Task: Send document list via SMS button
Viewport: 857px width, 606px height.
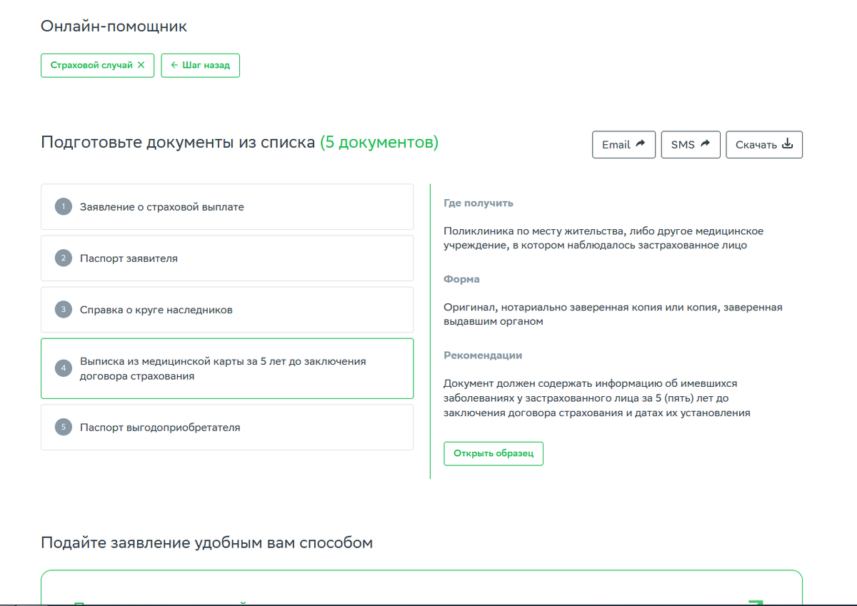Action: (691, 144)
